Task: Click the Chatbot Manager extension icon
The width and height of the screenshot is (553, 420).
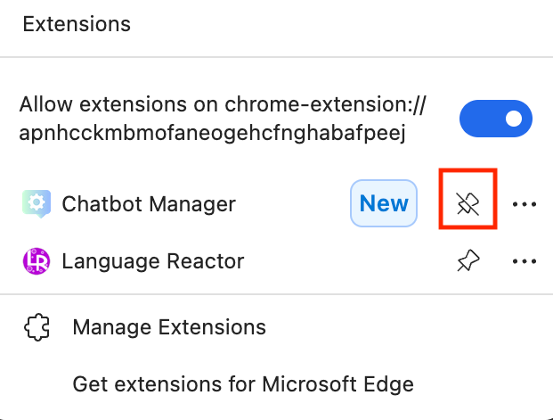Action: (37, 204)
